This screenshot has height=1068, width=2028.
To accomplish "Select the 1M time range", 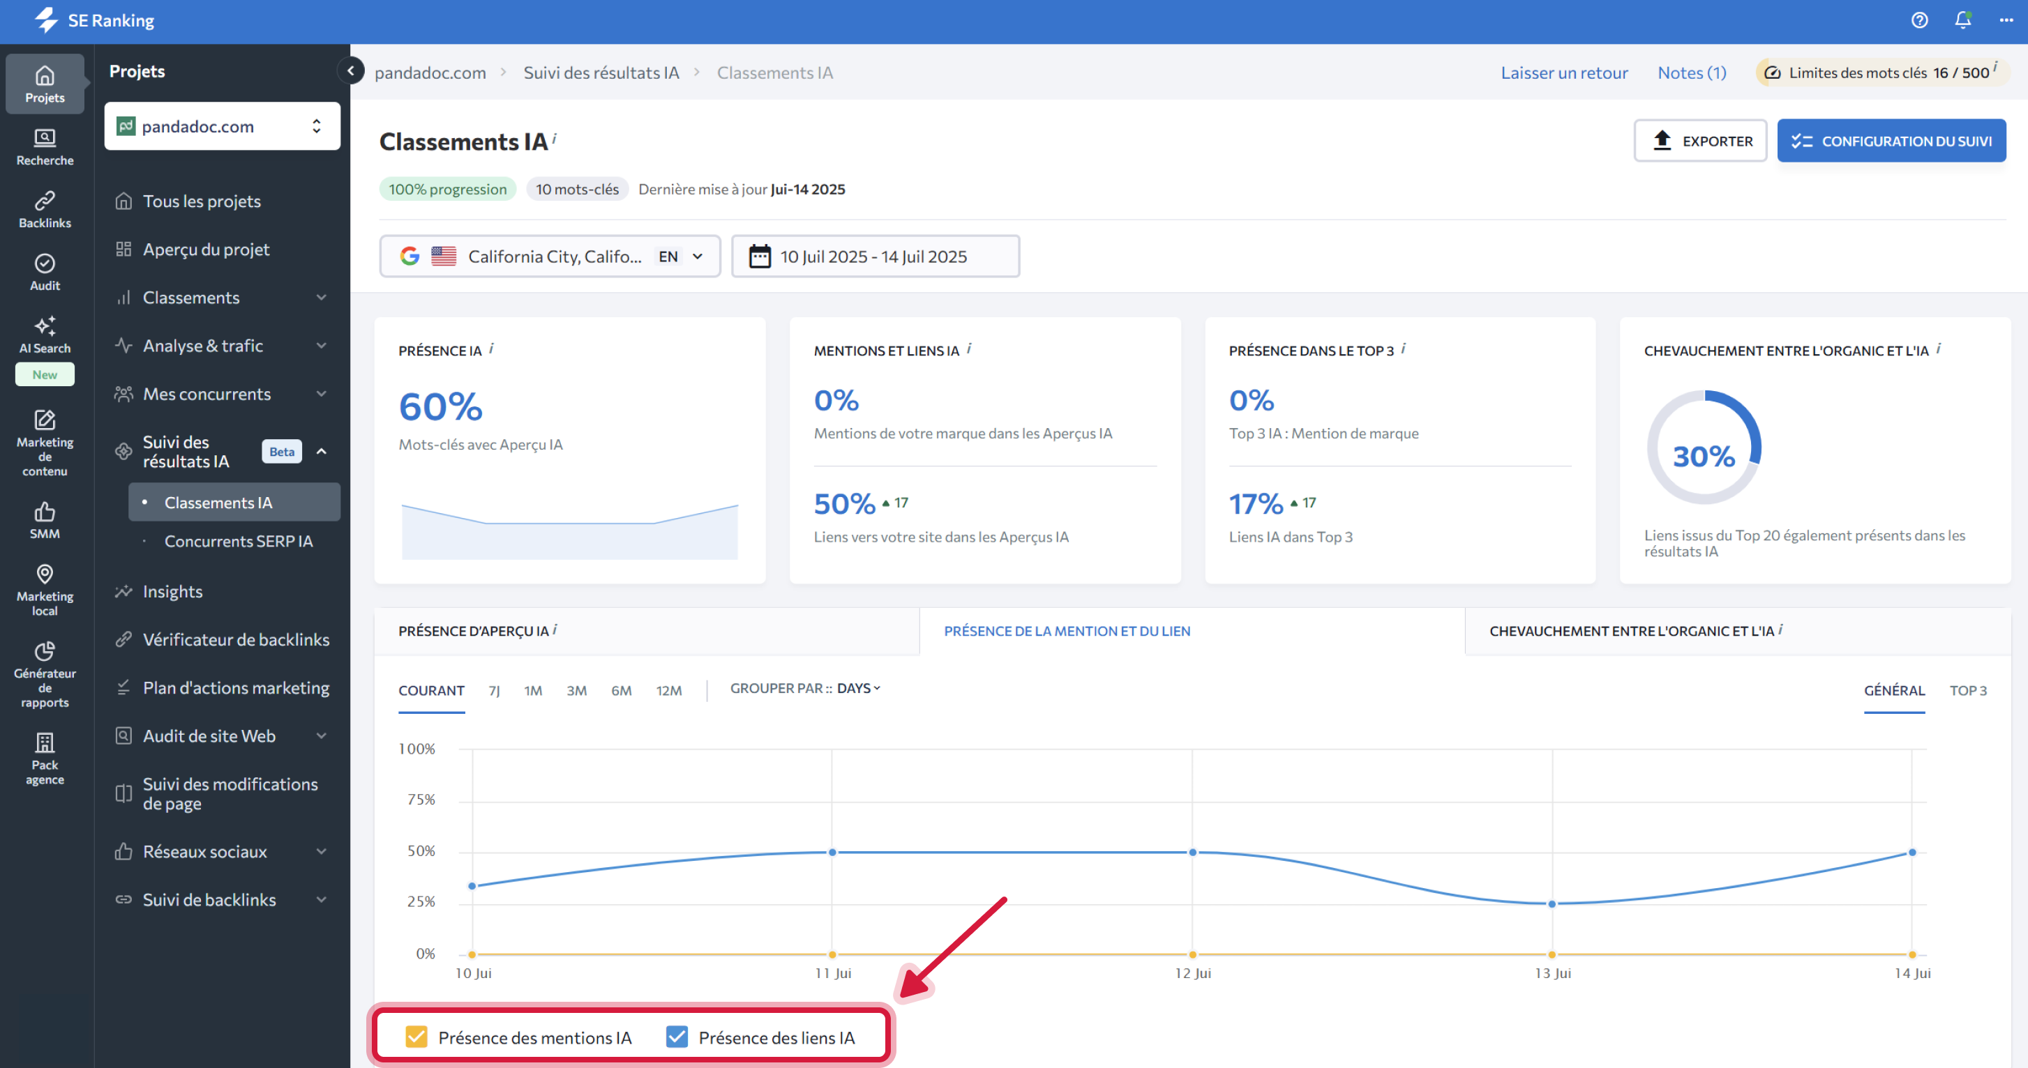I will [533, 690].
